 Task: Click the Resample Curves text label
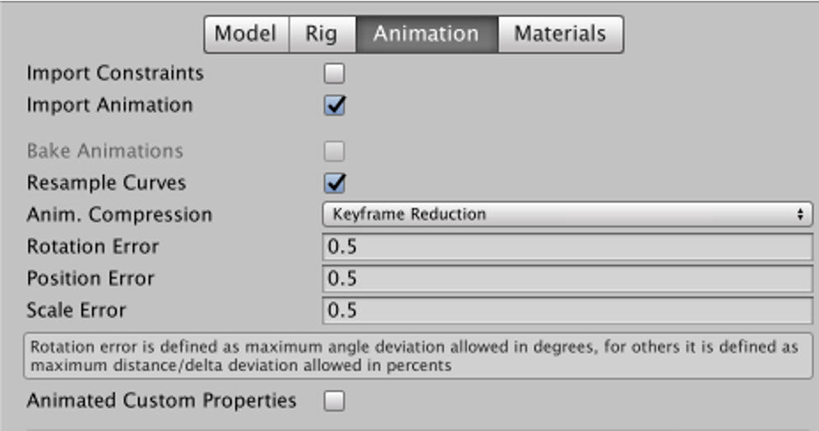106,183
